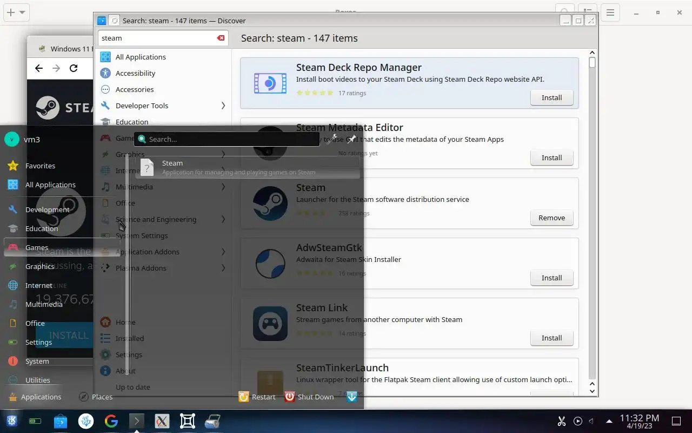Image resolution: width=692 pixels, height=433 pixels.
Task: Open scanner app icon in taskbar
Action: [213, 421]
